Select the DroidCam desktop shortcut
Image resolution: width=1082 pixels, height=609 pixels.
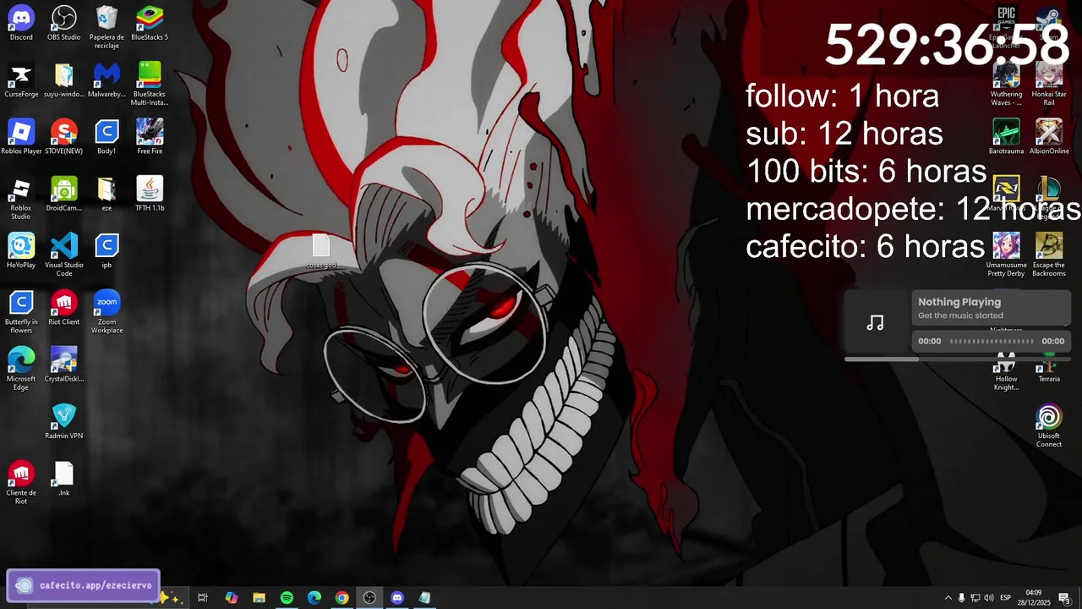pyautogui.click(x=64, y=195)
